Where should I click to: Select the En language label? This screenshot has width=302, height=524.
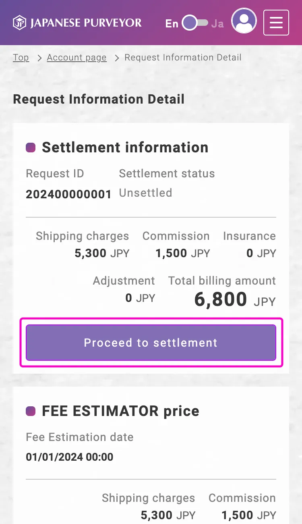172,23
